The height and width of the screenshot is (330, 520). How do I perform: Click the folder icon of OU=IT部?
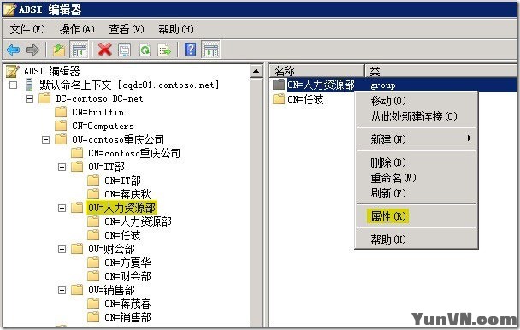[x=77, y=166]
